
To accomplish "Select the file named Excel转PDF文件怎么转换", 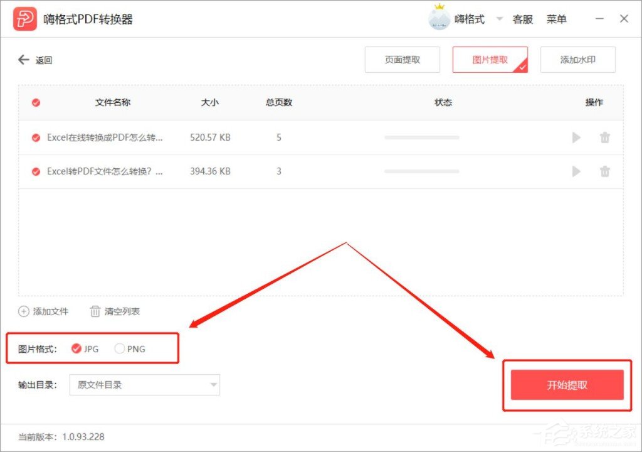I will (36, 171).
